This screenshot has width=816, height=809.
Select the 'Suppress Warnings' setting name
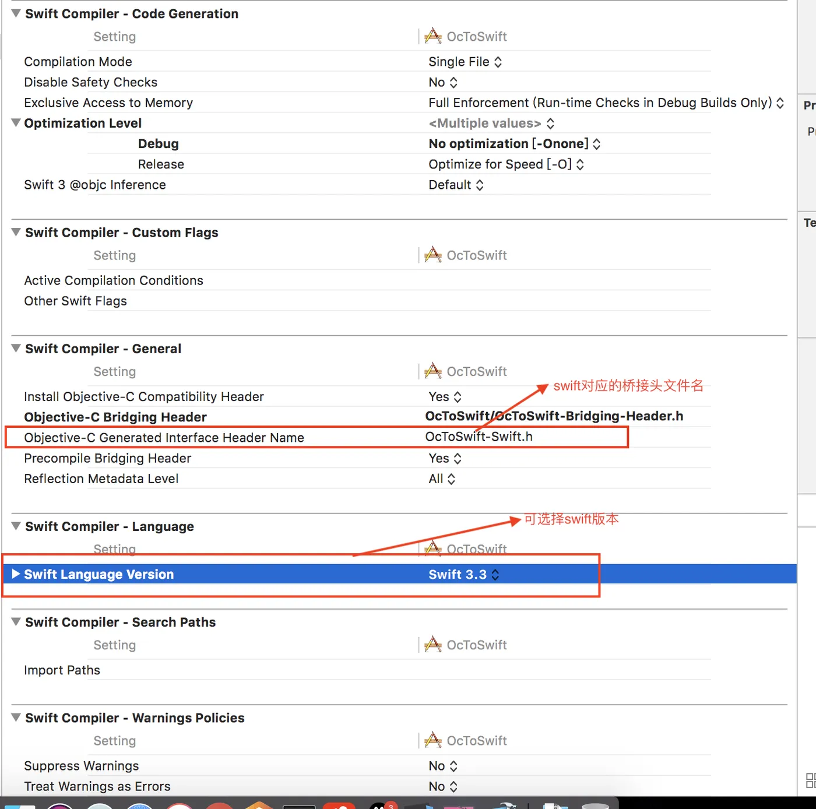(82, 766)
